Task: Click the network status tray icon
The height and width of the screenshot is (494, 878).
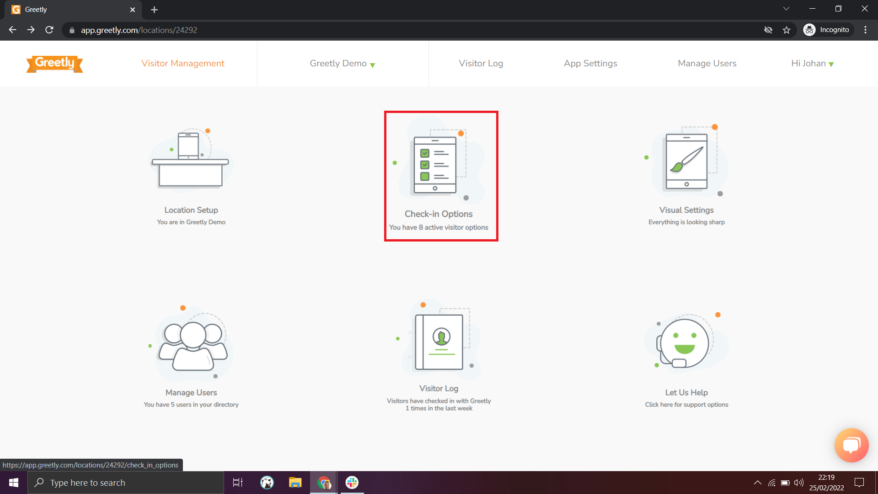Action: (x=771, y=483)
